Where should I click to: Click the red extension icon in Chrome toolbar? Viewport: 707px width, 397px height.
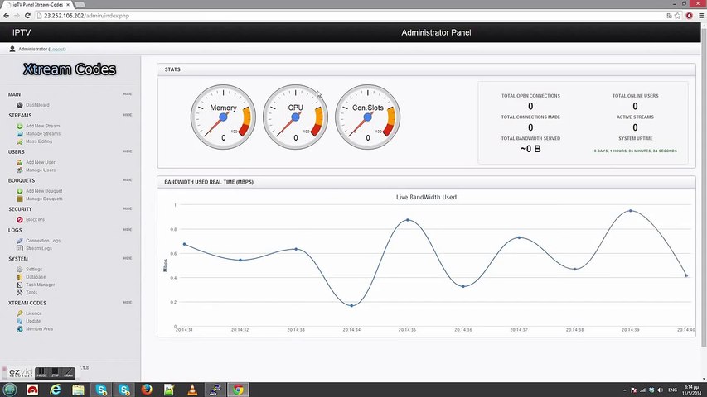click(690, 16)
